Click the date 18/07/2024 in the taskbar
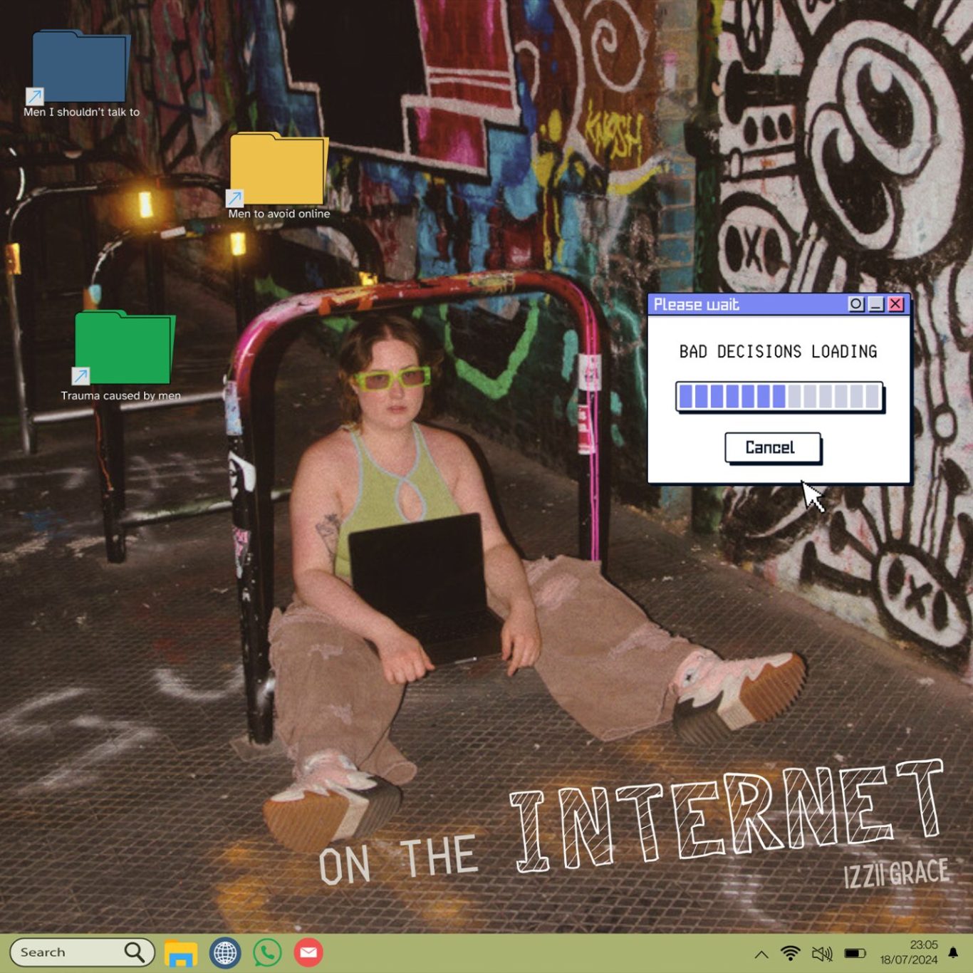The image size is (973, 973). pos(908,959)
